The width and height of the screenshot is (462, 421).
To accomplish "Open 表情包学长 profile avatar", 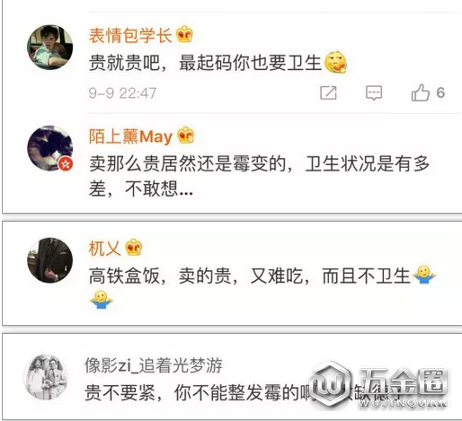I will pos(50,48).
